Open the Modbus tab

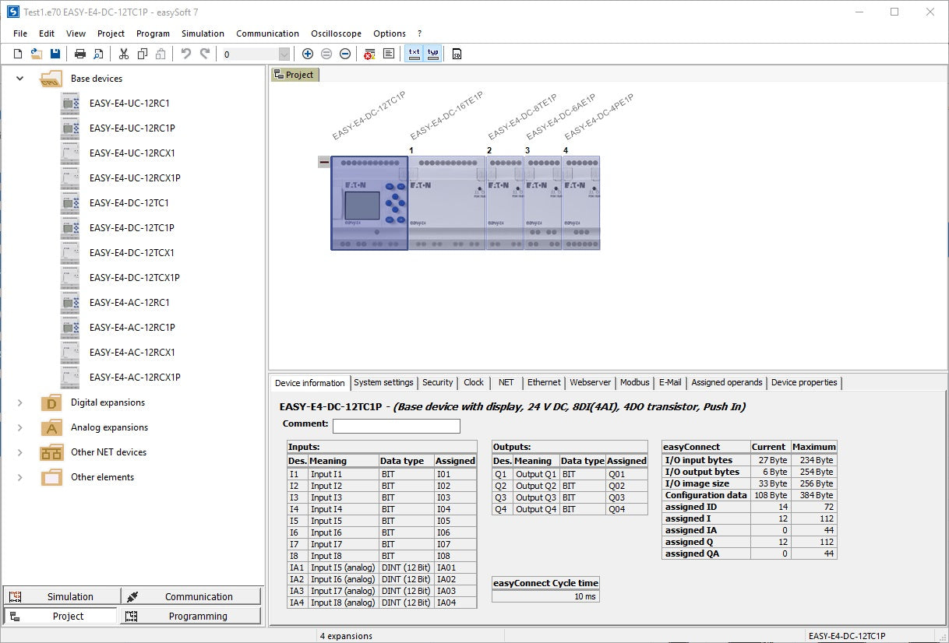coord(634,382)
